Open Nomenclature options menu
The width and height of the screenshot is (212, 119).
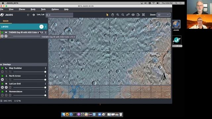[x=45, y=92]
